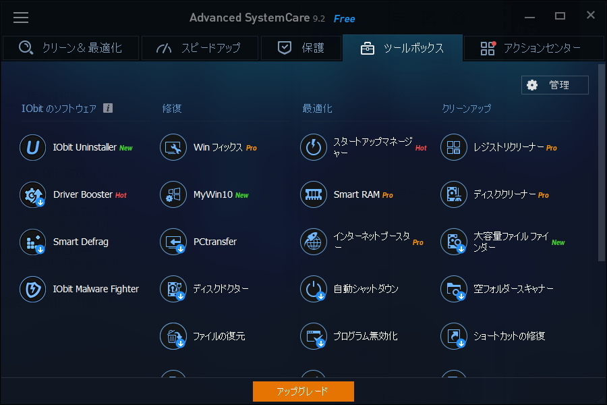Click the 修復 category heading
Image resolution: width=607 pixels, height=405 pixels.
(172, 109)
